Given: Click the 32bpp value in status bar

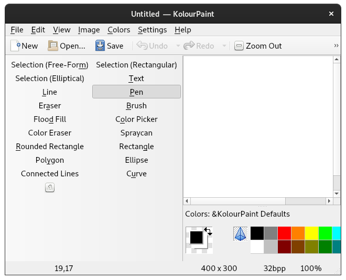Looking at the screenshot, I should [275, 268].
